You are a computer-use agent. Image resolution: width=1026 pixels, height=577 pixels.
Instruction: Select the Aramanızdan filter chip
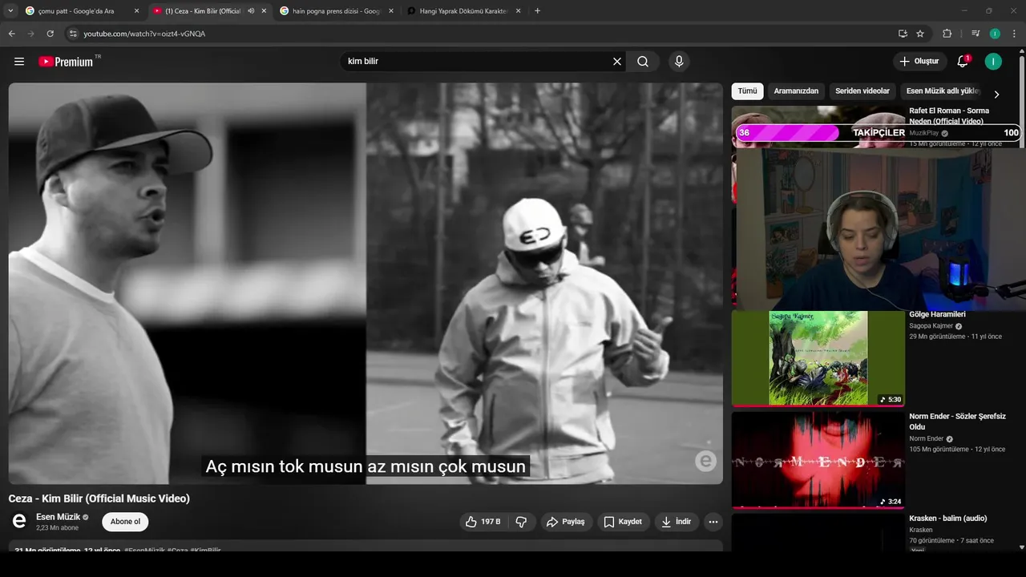tap(796, 91)
